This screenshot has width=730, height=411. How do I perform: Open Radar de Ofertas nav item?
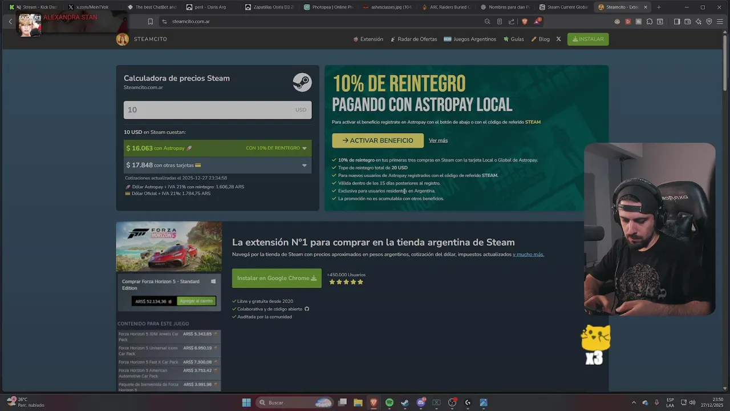pyautogui.click(x=413, y=39)
